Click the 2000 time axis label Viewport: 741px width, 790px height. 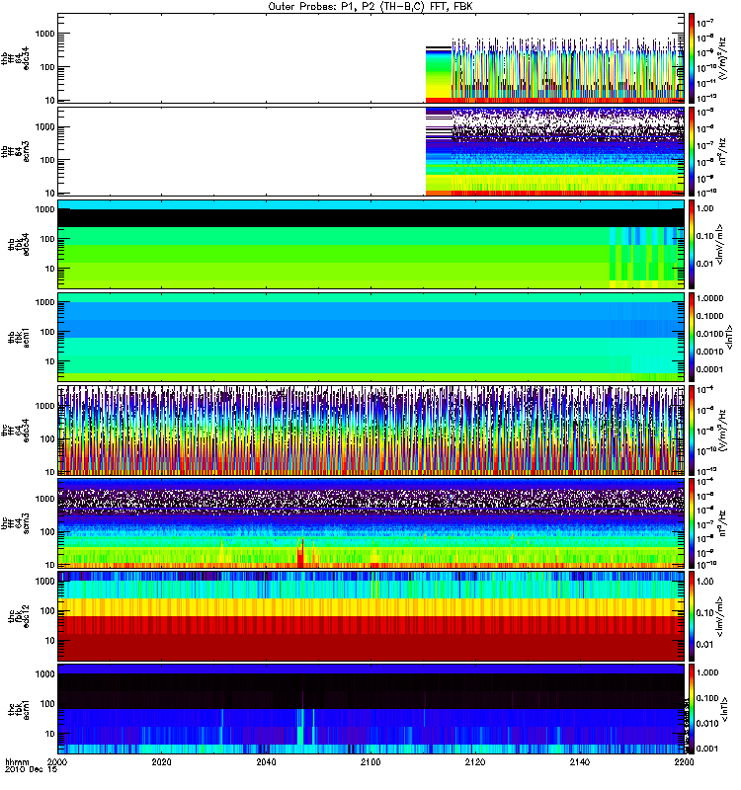(57, 761)
